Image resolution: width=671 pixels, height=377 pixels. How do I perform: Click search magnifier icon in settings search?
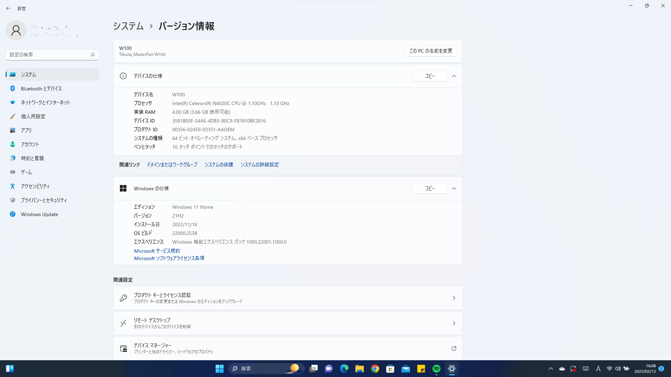[x=93, y=55]
